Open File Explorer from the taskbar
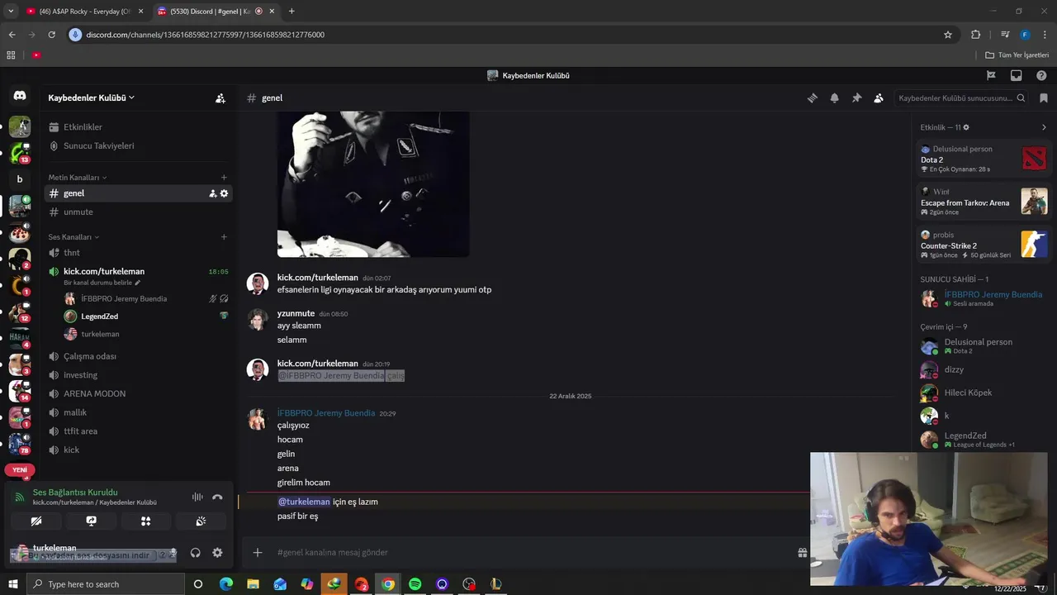Viewport: 1057px width, 595px height. (x=254, y=584)
